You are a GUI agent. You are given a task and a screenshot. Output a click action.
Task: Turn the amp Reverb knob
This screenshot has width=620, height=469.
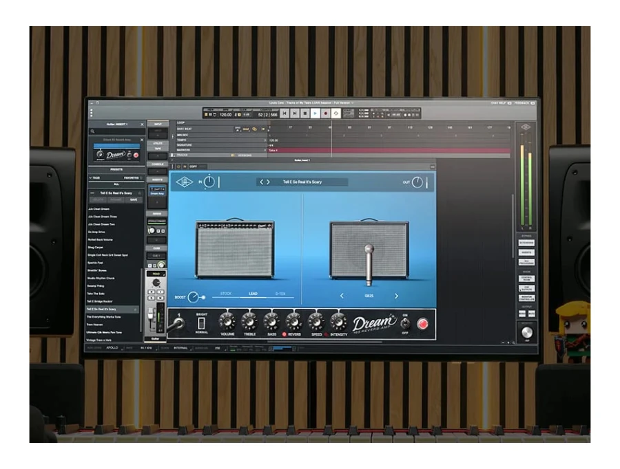point(293,322)
